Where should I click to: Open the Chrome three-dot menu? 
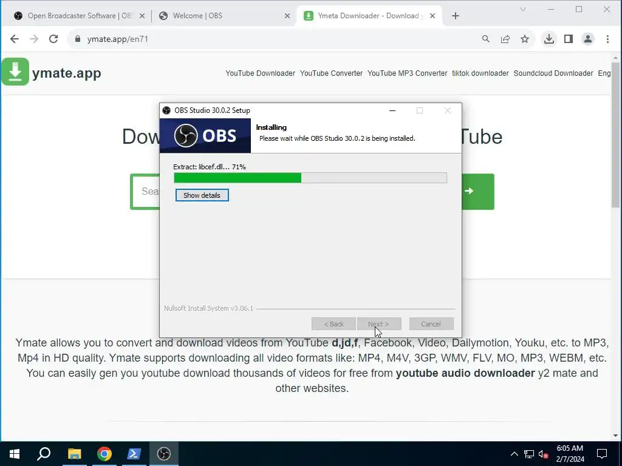pos(607,39)
